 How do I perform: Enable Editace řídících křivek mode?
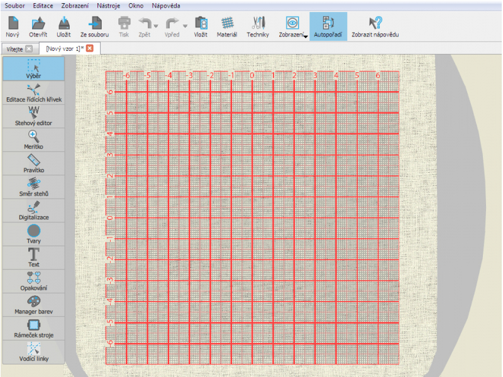33,92
